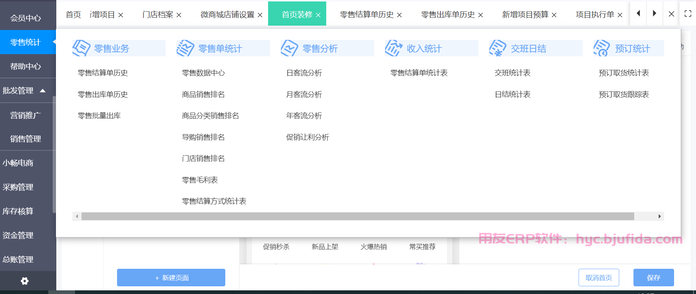Open 预订取货跟踪表 menu link
Screen dimensions: 696x294
[x=624, y=94]
